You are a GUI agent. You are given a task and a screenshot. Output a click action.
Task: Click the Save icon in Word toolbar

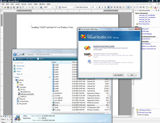coord(8,7)
